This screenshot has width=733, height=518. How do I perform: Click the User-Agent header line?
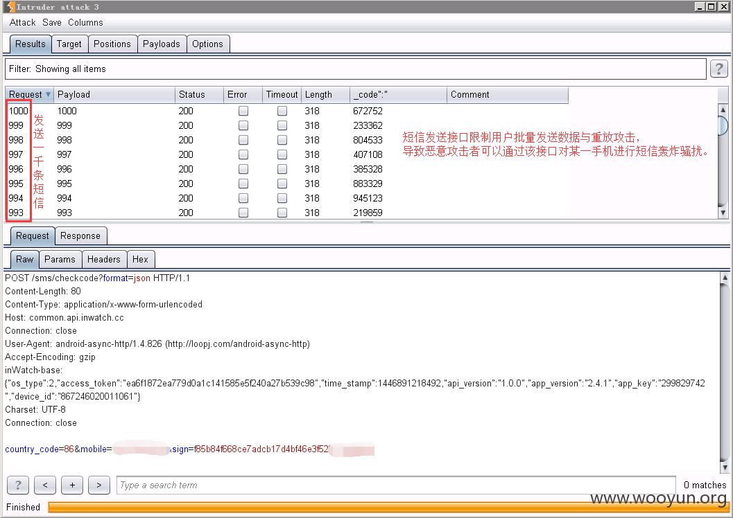click(x=157, y=344)
